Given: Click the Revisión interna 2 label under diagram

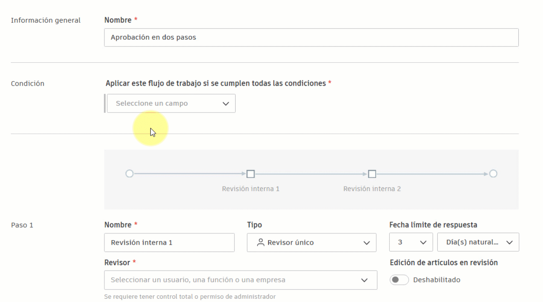Looking at the screenshot, I should point(372,188).
